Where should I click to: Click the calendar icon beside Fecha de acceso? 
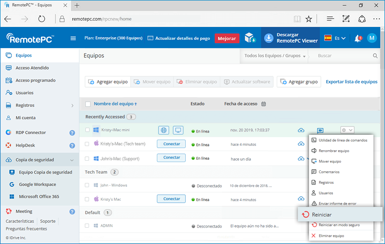264,103
